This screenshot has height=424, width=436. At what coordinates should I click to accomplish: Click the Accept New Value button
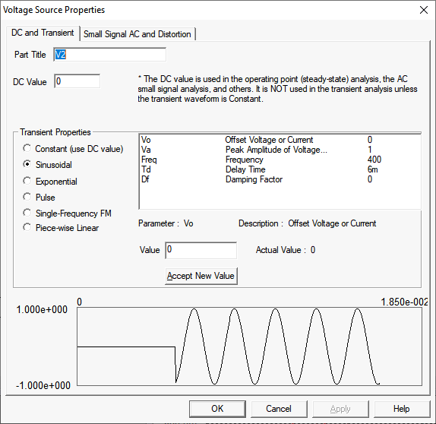[x=201, y=276]
